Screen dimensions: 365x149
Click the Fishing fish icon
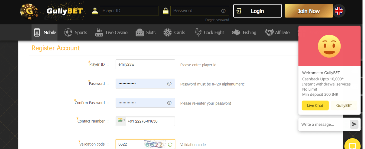(x=236, y=32)
